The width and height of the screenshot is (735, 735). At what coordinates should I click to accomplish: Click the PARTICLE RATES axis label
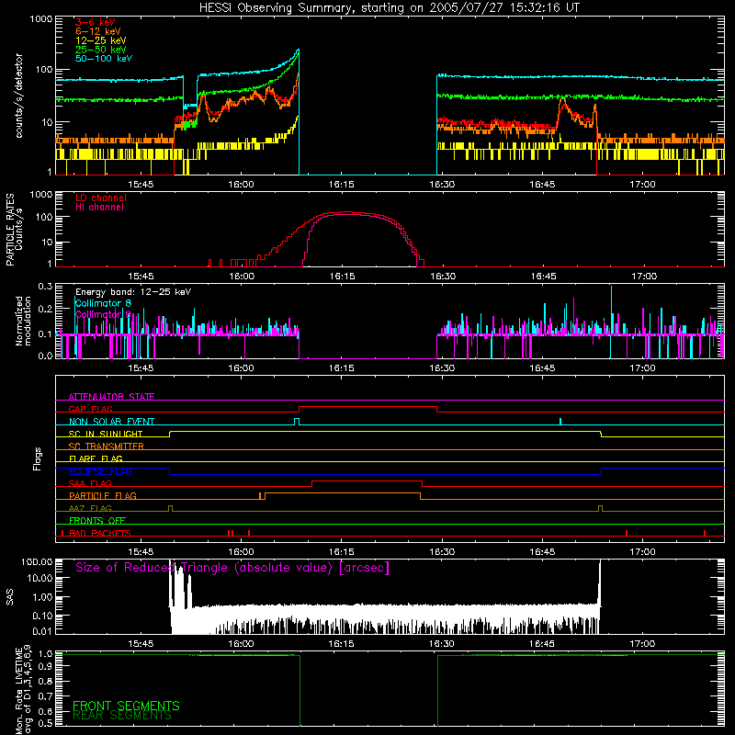click(x=10, y=230)
